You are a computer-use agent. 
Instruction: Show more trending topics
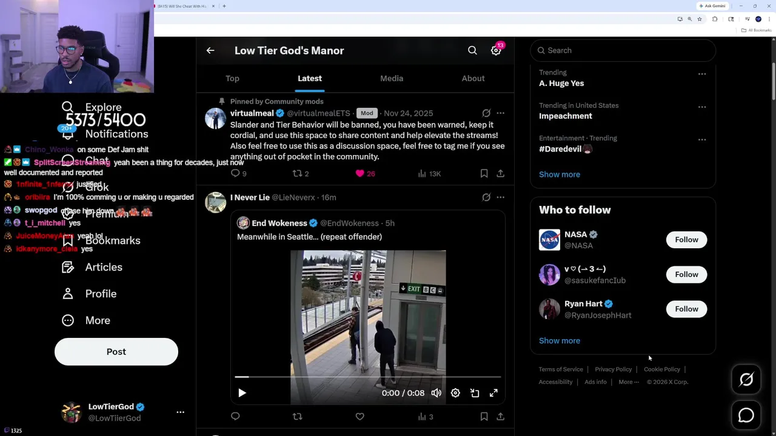tap(560, 174)
